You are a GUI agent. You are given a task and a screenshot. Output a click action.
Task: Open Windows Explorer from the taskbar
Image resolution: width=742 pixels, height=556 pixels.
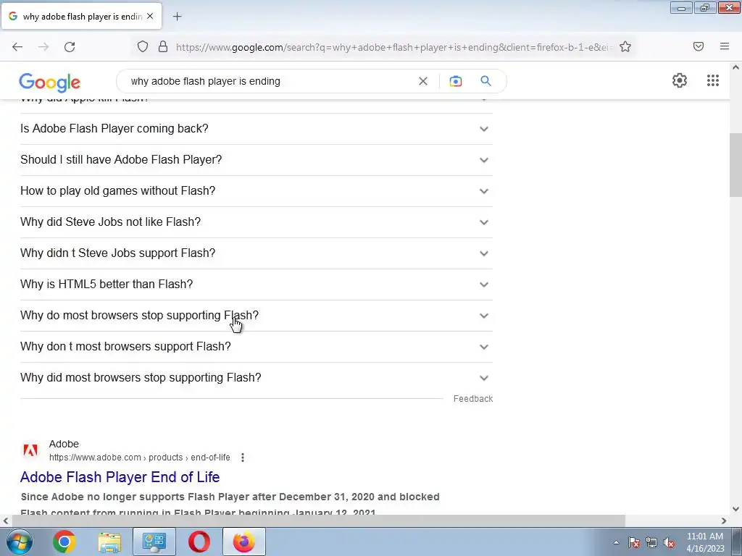109,542
